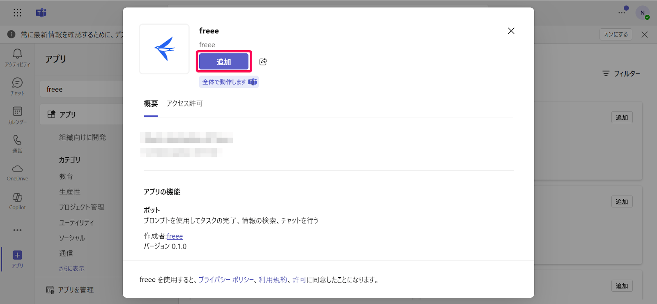Switch to the アクセス許可 tab
This screenshot has height=304, width=657.
pyautogui.click(x=185, y=104)
